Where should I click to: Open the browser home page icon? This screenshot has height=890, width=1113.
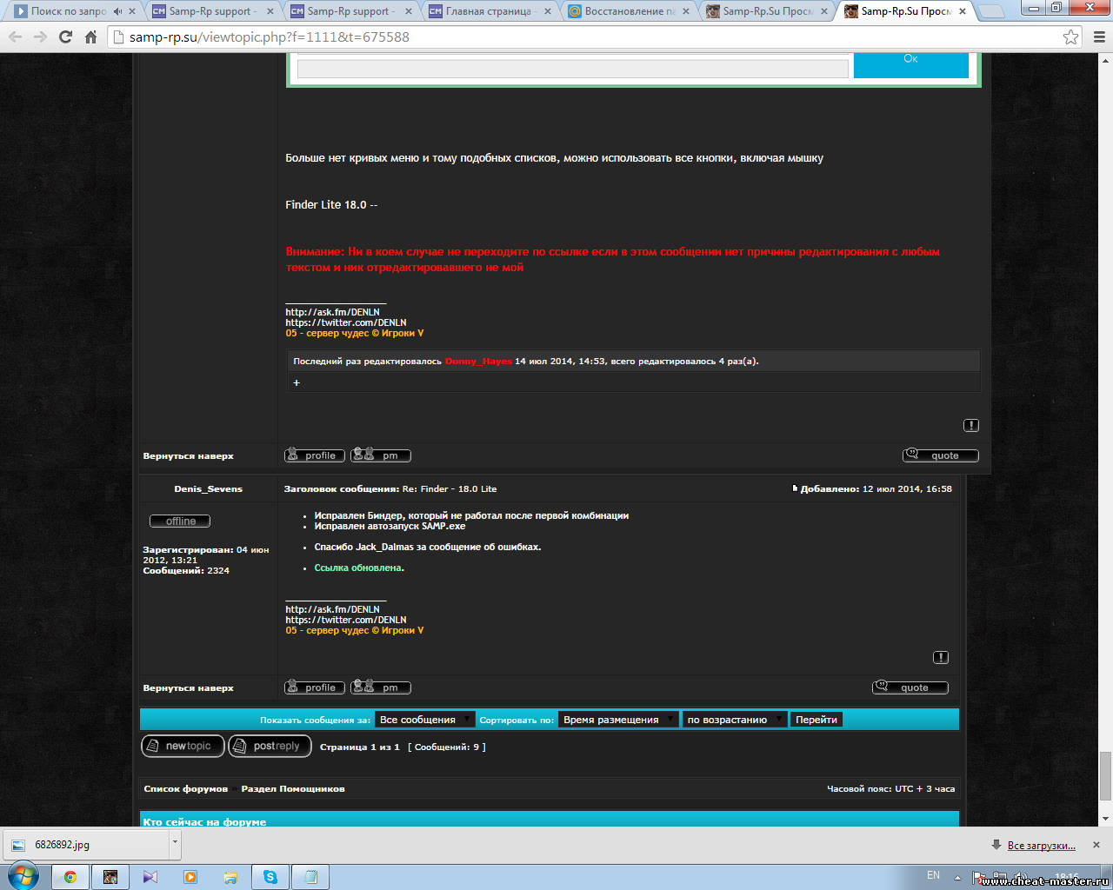coord(90,37)
